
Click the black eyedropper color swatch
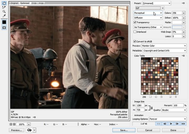tap(4, 22)
